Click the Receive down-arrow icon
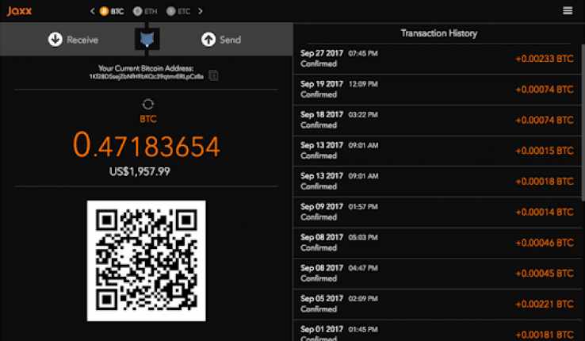 pyautogui.click(x=55, y=39)
